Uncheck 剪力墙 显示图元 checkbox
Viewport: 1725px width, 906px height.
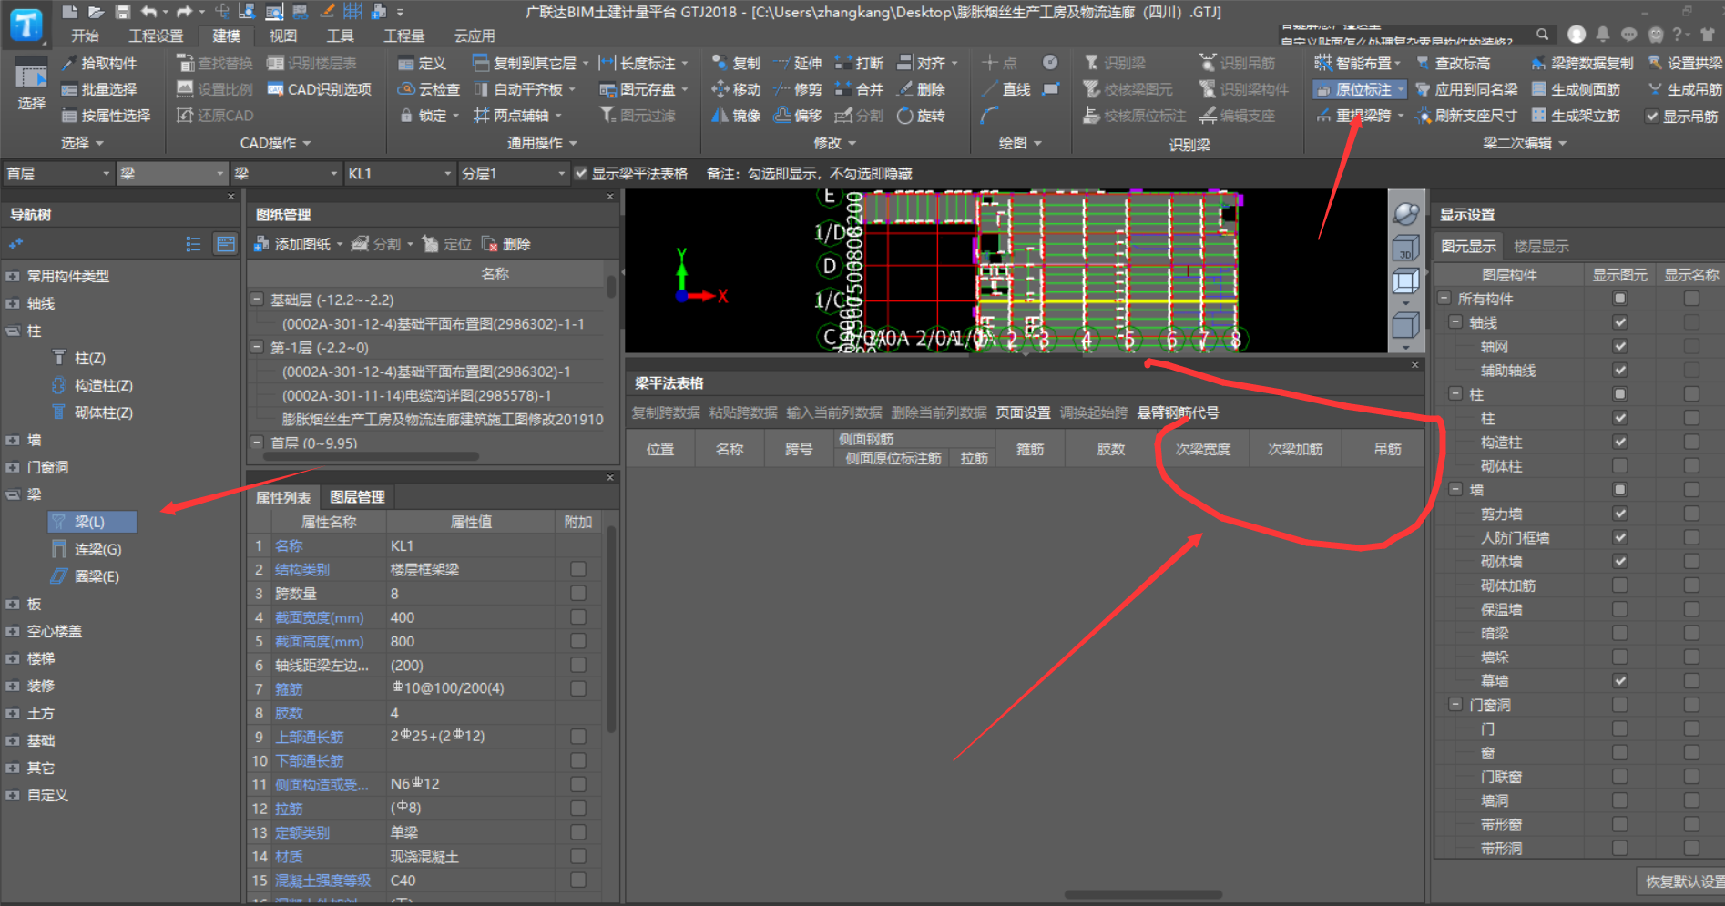coord(1619,514)
